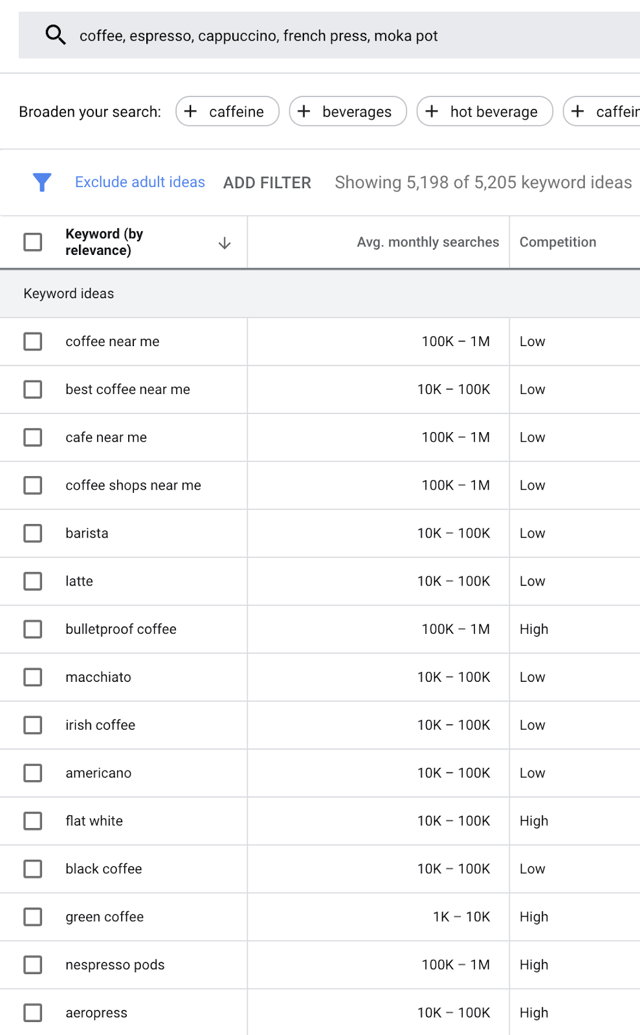Click the search magnifier icon
Screen dimensions: 640x1035
[x=56, y=35]
